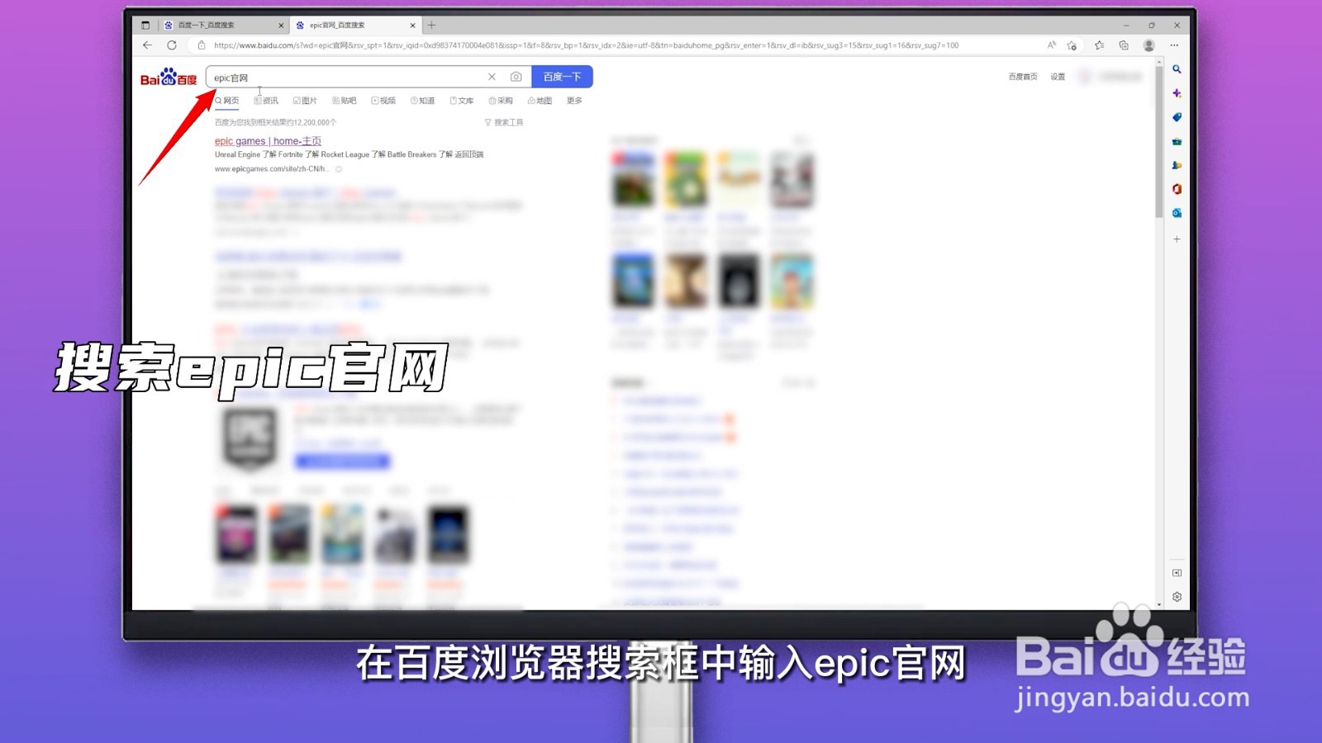Open the Favorites list icon

[x=1099, y=45]
